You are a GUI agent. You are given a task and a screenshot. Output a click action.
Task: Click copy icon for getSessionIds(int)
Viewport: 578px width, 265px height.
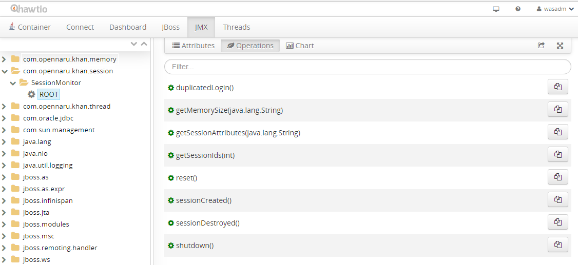click(557, 155)
